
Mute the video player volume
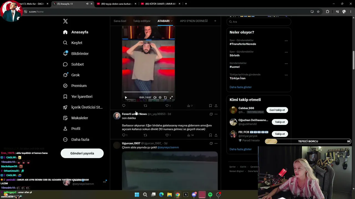[x=155, y=97]
